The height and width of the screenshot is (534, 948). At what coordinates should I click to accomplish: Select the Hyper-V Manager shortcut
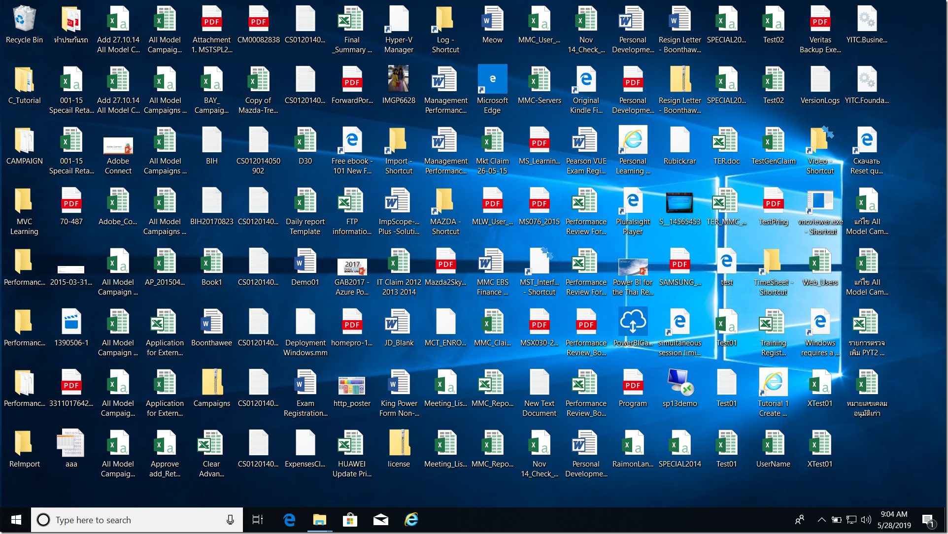[399, 29]
